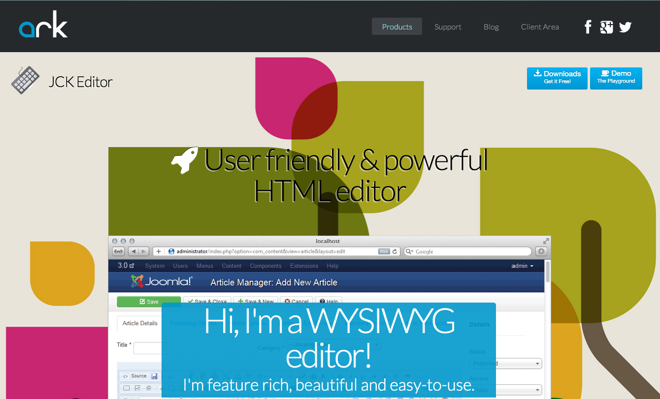Screen dimensions: 660x399
Task: Click the Downloads 'Get it Free!' button
Action: tap(557, 78)
